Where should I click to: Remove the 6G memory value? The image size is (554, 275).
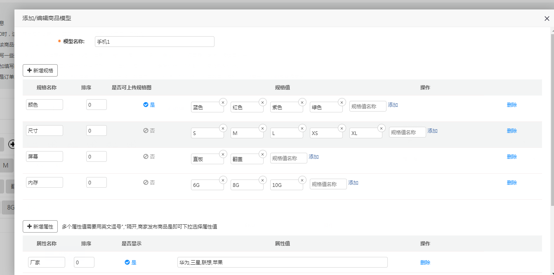[x=223, y=180]
